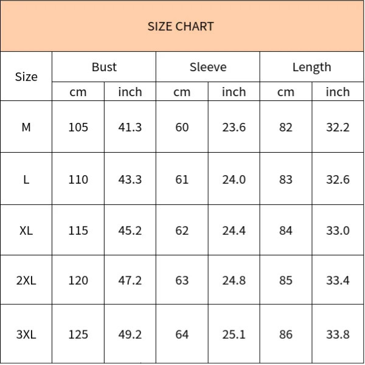Screen dimensions: 365x365
Task: Click the L size row label
Action: click(x=26, y=179)
